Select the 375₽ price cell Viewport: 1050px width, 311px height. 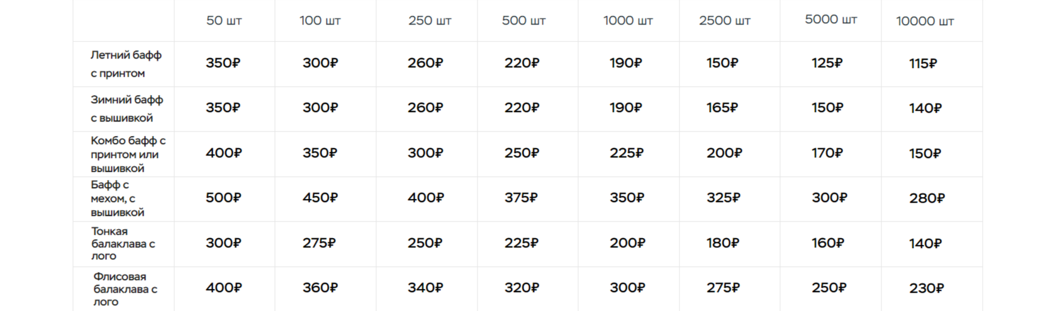tap(521, 198)
